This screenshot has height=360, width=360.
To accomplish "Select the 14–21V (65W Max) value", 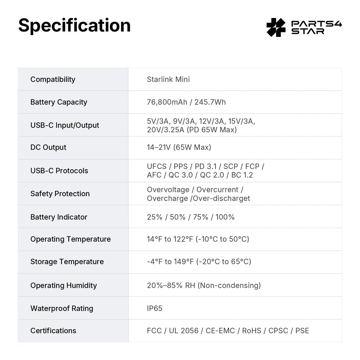I will tap(179, 147).
